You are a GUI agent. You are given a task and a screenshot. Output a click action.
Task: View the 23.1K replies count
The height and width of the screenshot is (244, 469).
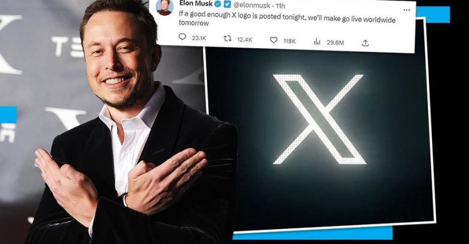(x=199, y=38)
